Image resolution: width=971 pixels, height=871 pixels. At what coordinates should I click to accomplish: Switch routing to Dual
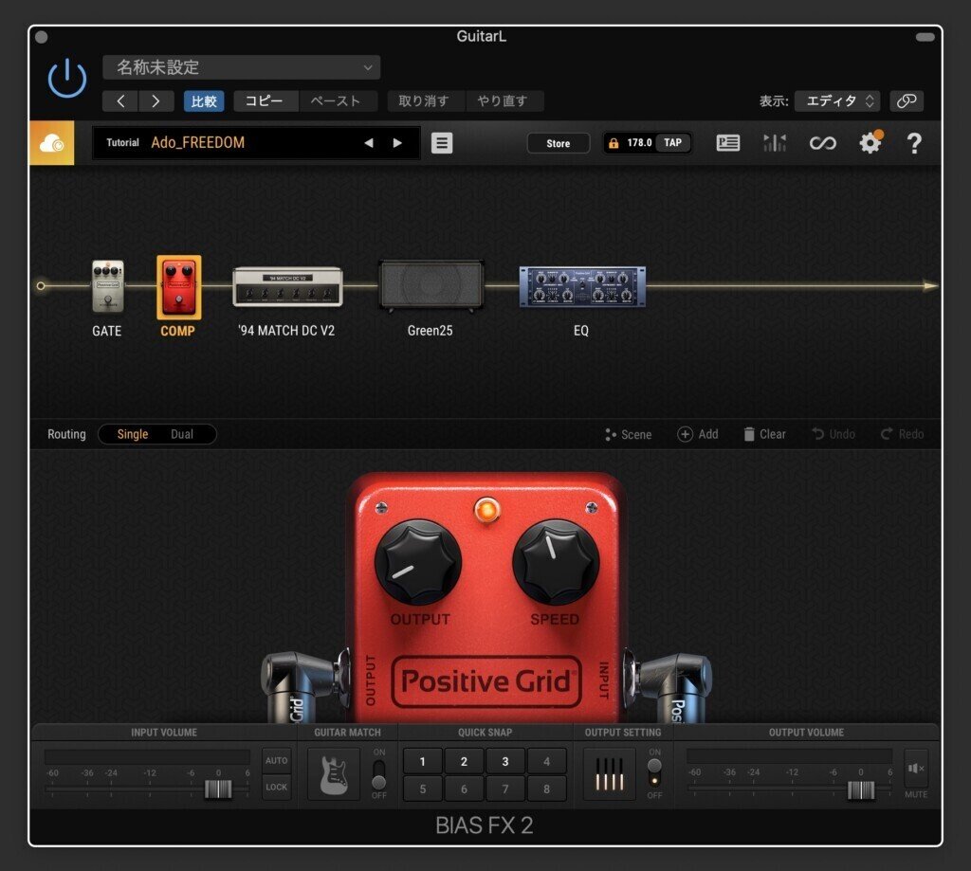tap(182, 434)
